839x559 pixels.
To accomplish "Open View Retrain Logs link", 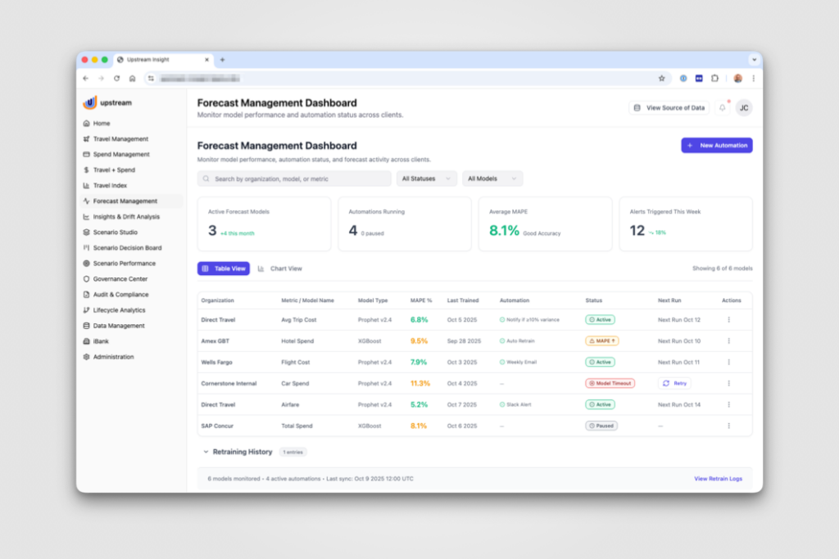I will (x=718, y=478).
